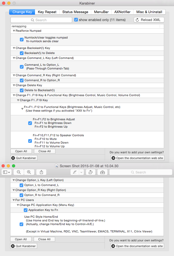Collapse the Realforce Numpad group
This screenshot has width=174, height=256.
click(14, 31)
